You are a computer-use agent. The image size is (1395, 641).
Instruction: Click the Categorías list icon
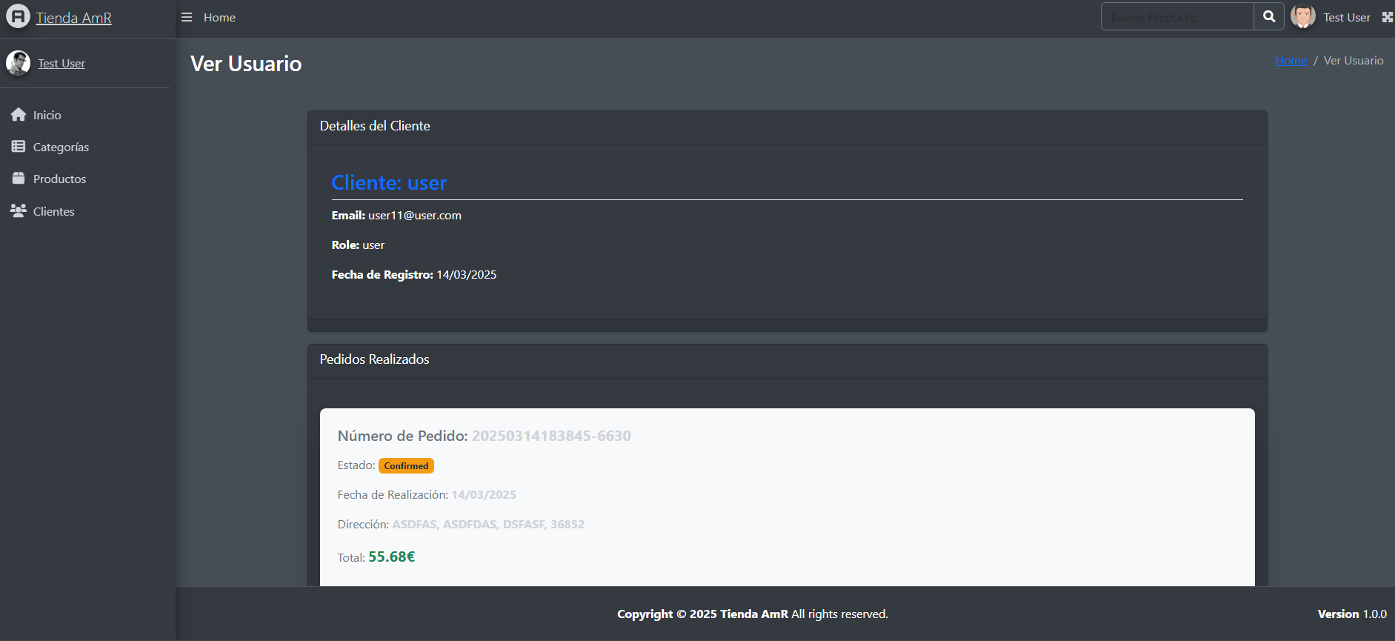[x=19, y=147]
